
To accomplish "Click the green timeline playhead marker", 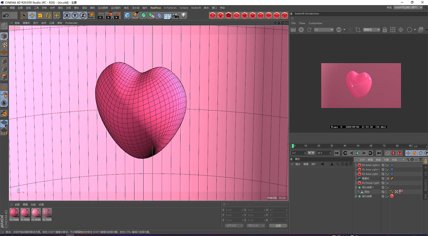I will pyautogui.click(x=293, y=146).
